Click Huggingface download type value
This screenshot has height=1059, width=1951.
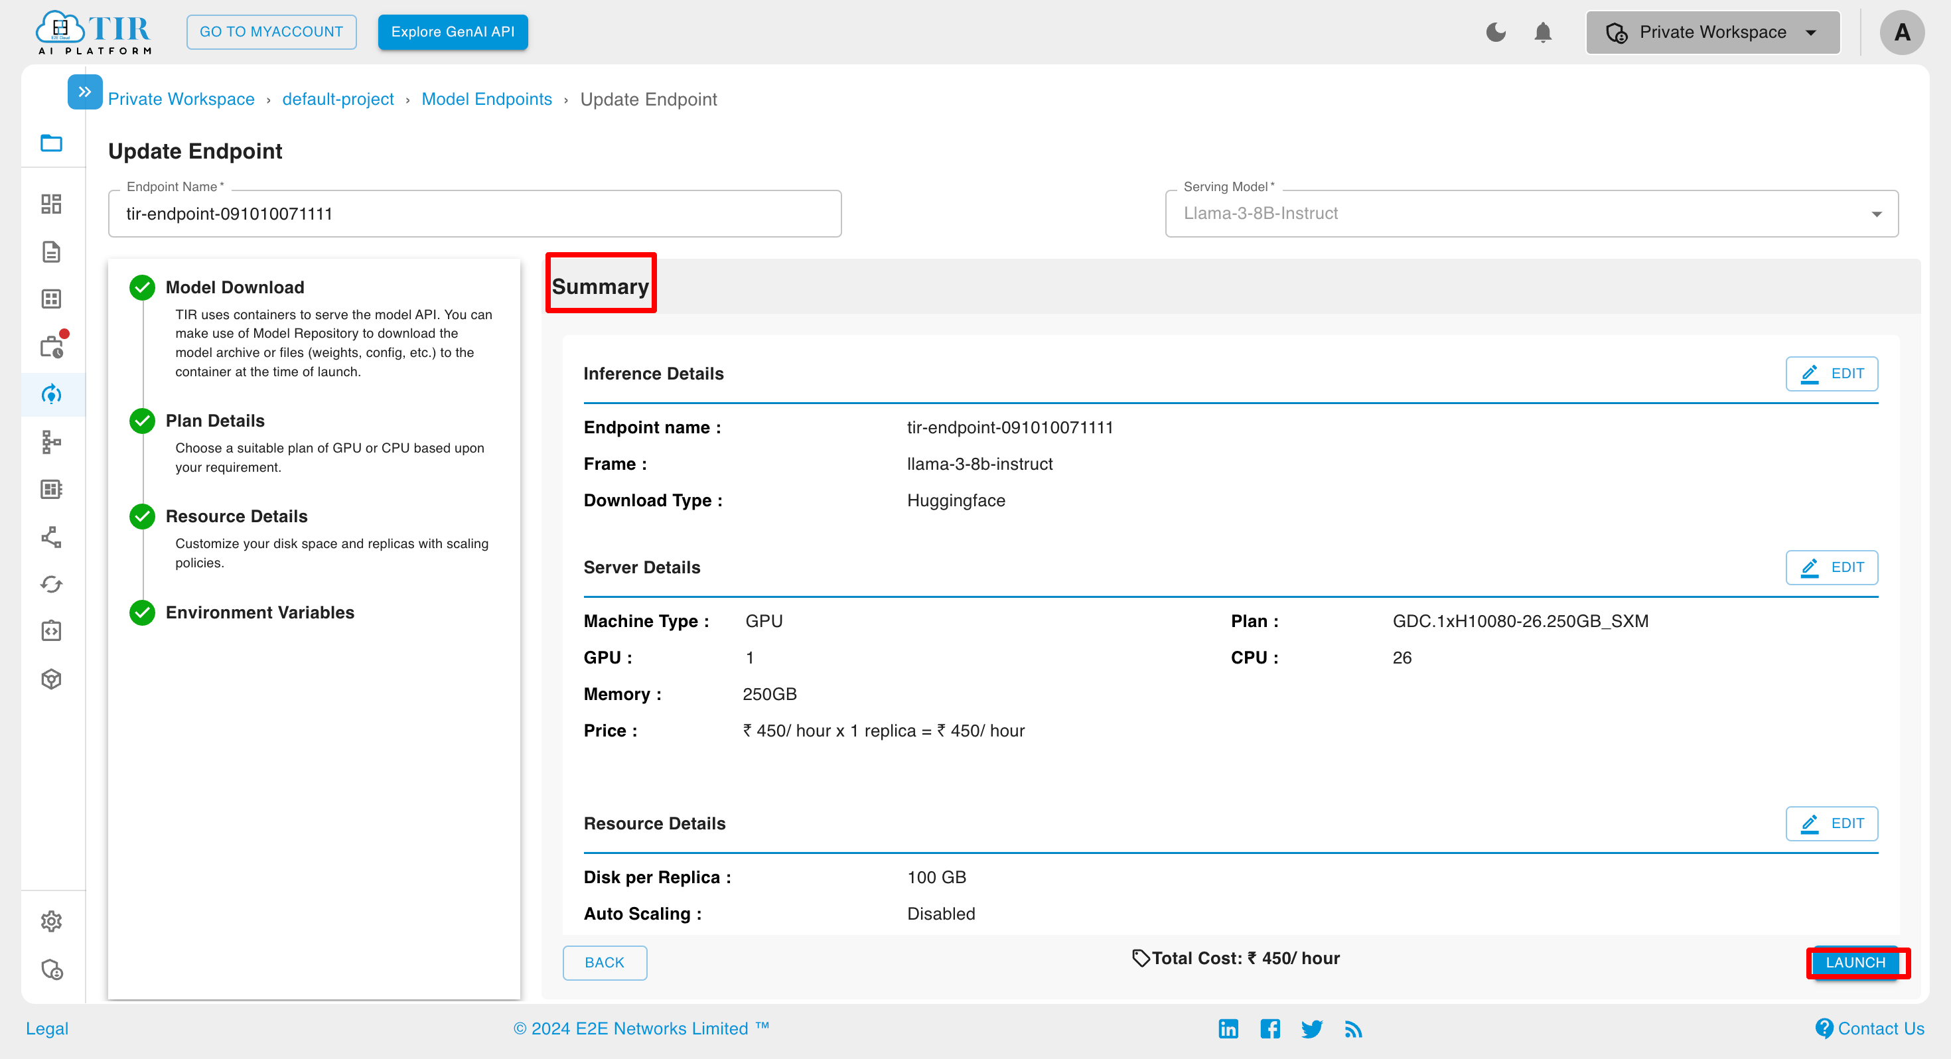(956, 501)
